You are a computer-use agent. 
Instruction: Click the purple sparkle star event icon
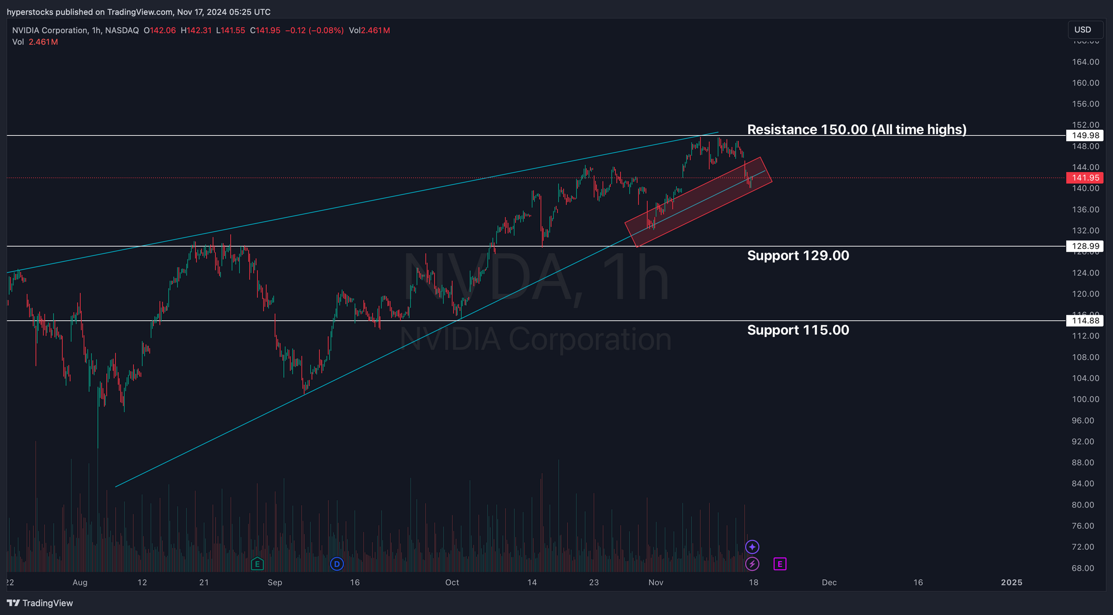click(x=752, y=547)
